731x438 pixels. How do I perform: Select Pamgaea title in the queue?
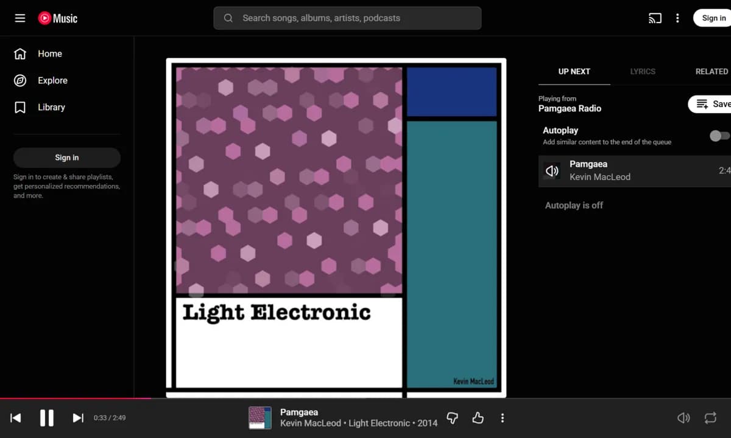pyautogui.click(x=588, y=164)
